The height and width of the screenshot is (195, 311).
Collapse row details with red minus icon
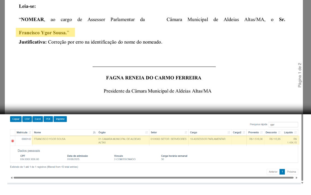coord(13,141)
